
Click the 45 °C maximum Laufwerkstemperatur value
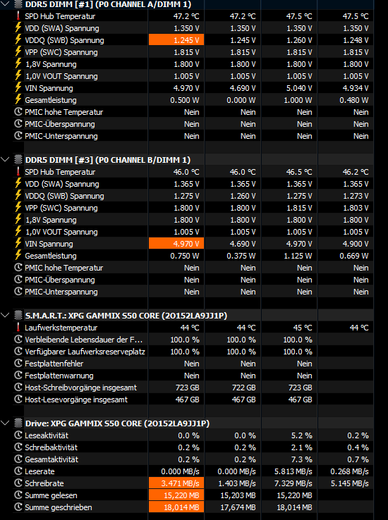[x=303, y=328]
